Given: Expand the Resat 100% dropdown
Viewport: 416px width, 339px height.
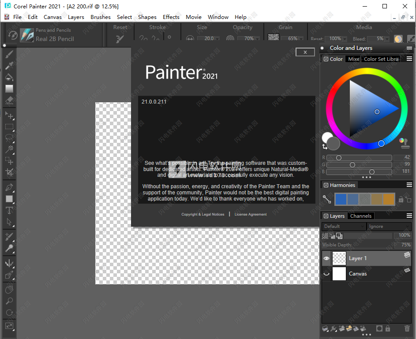Looking at the screenshot, I should (x=345, y=39).
